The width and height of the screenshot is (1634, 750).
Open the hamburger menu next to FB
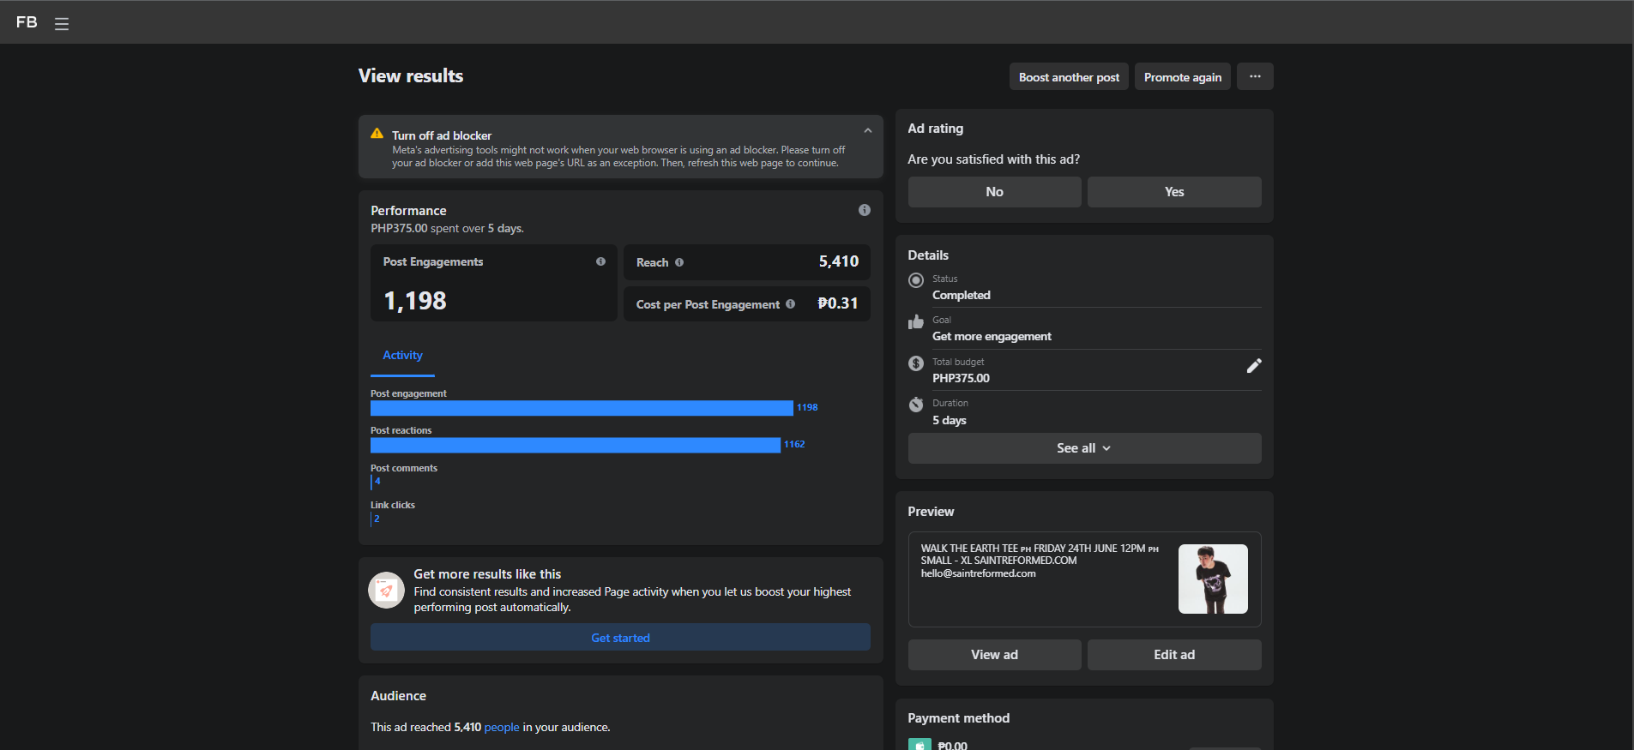pos(62,24)
